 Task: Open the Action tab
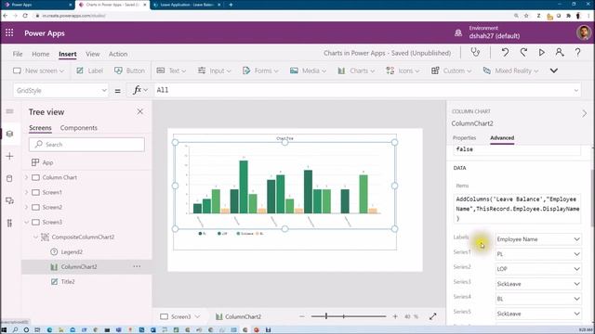[118, 54]
